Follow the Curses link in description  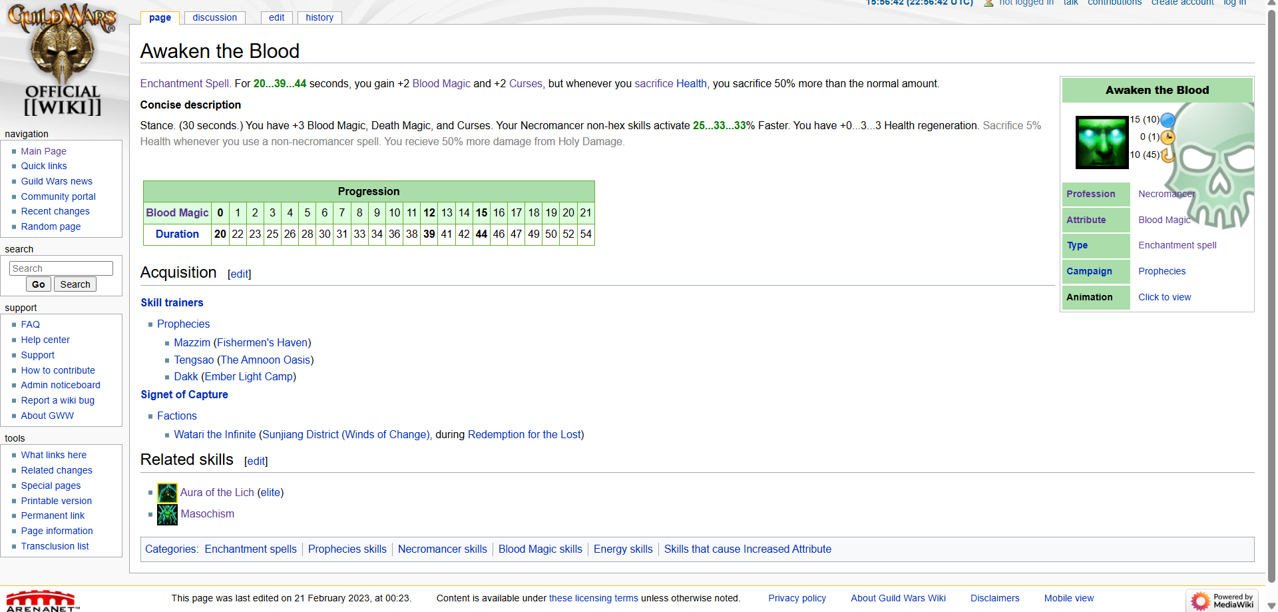(x=525, y=83)
